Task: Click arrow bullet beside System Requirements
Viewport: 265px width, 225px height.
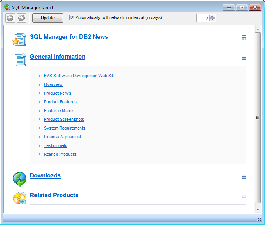Action: coord(40,128)
